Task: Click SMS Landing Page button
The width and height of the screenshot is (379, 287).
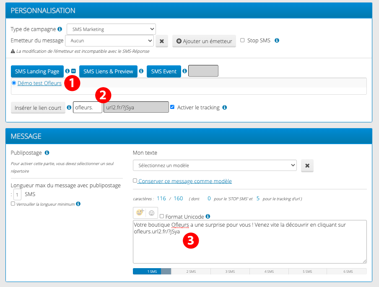Action: pyautogui.click(x=37, y=71)
